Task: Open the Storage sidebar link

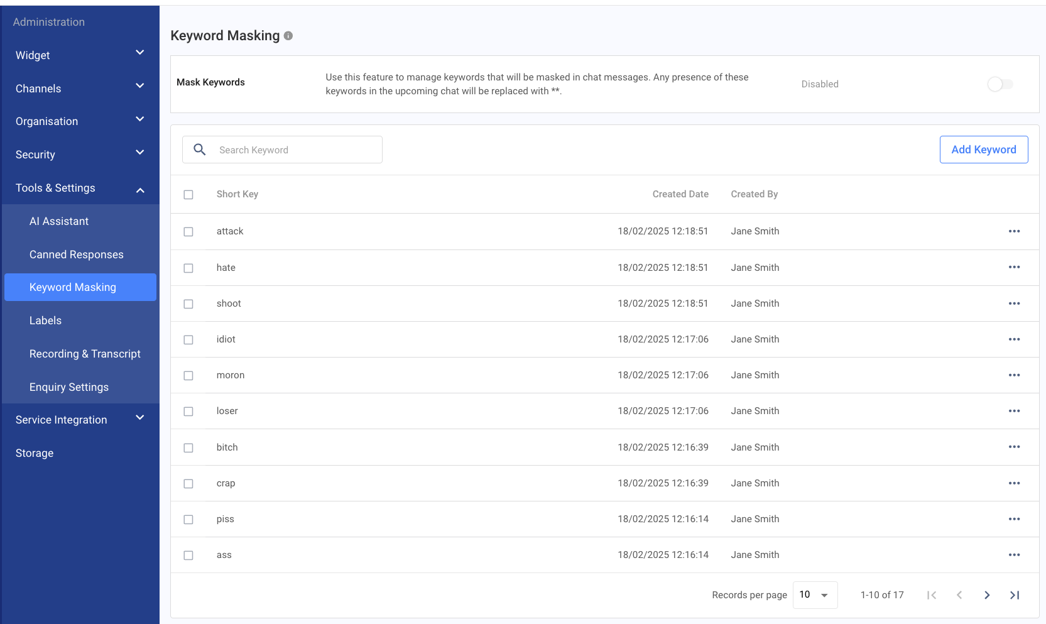Action: click(35, 453)
